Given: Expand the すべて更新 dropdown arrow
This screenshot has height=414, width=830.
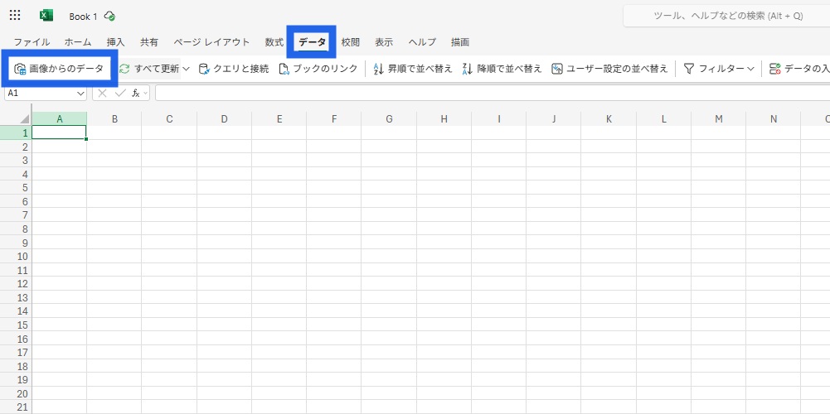Looking at the screenshot, I should pyautogui.click(x=187, y=69).
